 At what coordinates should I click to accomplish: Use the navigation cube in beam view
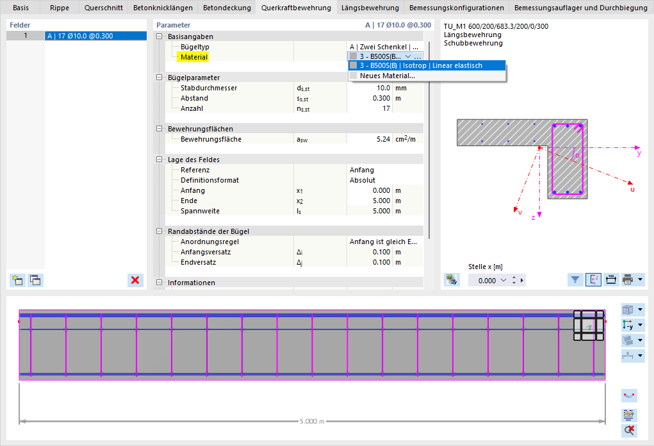(589, 326)
